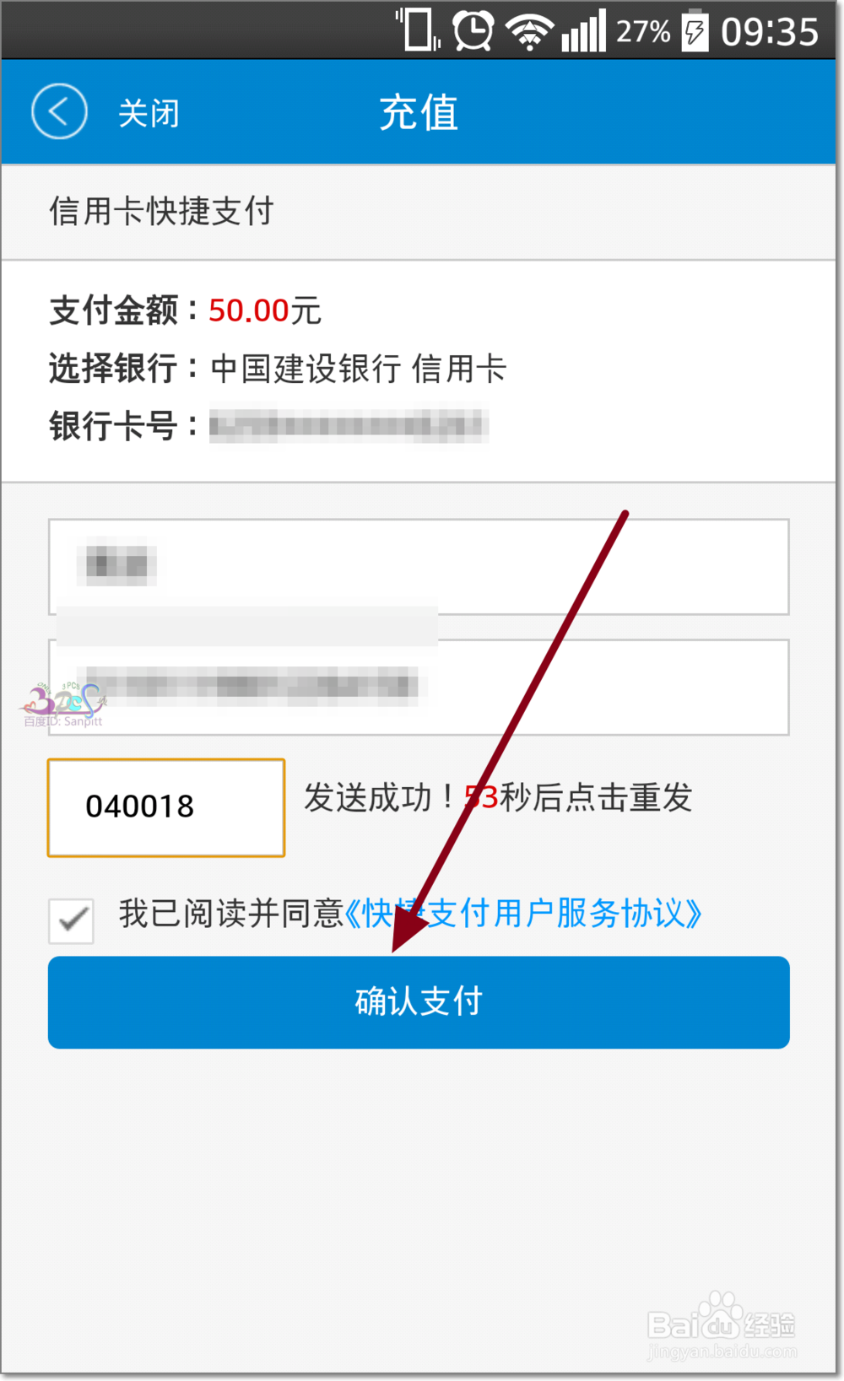The width and height of the screenshot is (844, 1381).
Task: Tap the Wi-Fi status icon
Action: point(529,32)
